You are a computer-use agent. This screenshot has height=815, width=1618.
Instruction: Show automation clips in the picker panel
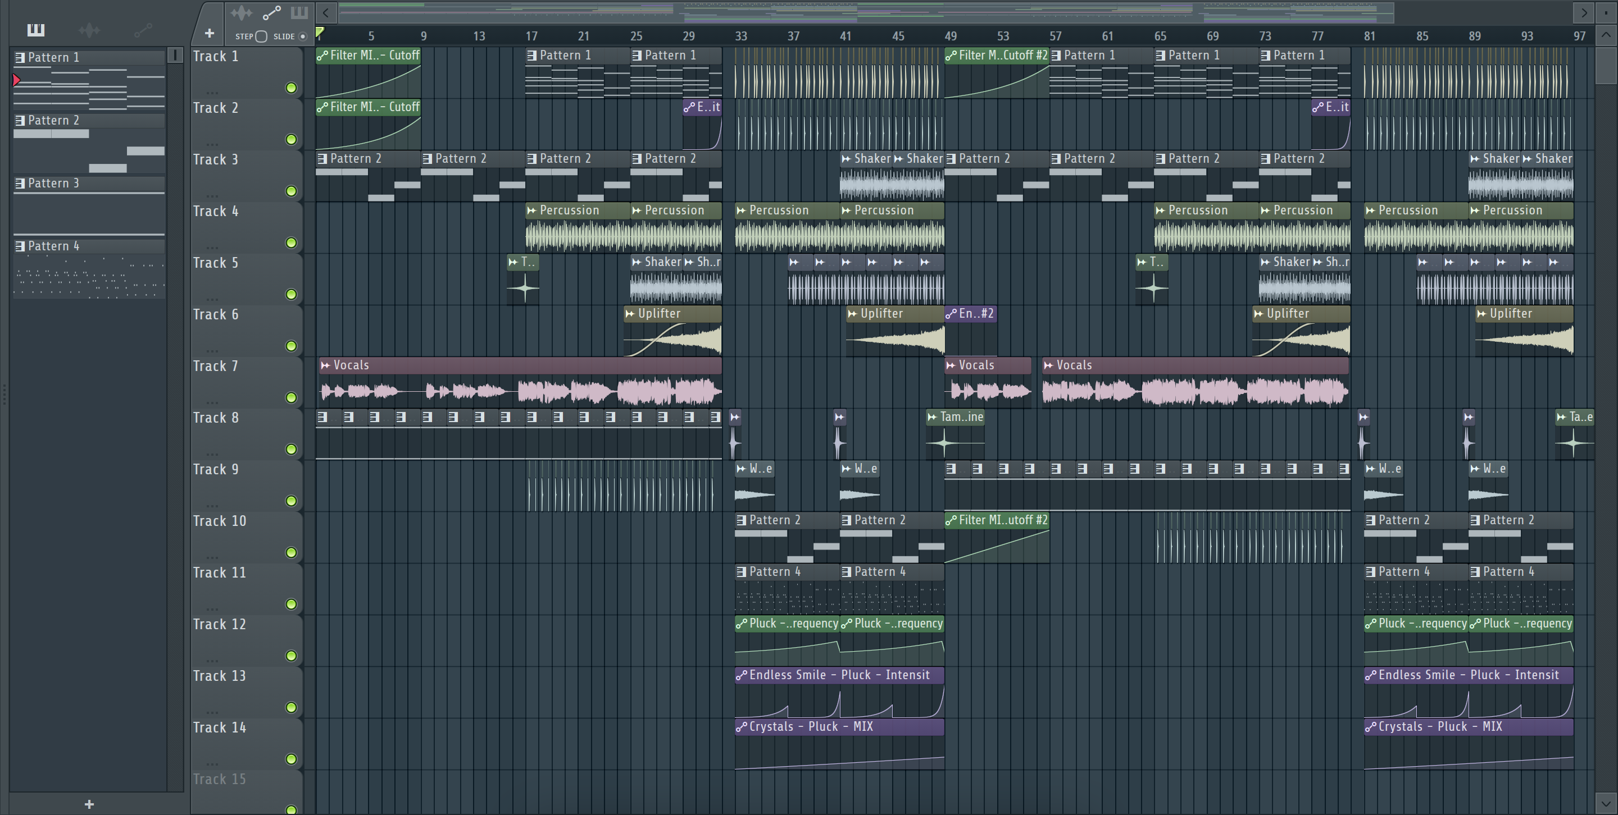(x=143, y=30)
